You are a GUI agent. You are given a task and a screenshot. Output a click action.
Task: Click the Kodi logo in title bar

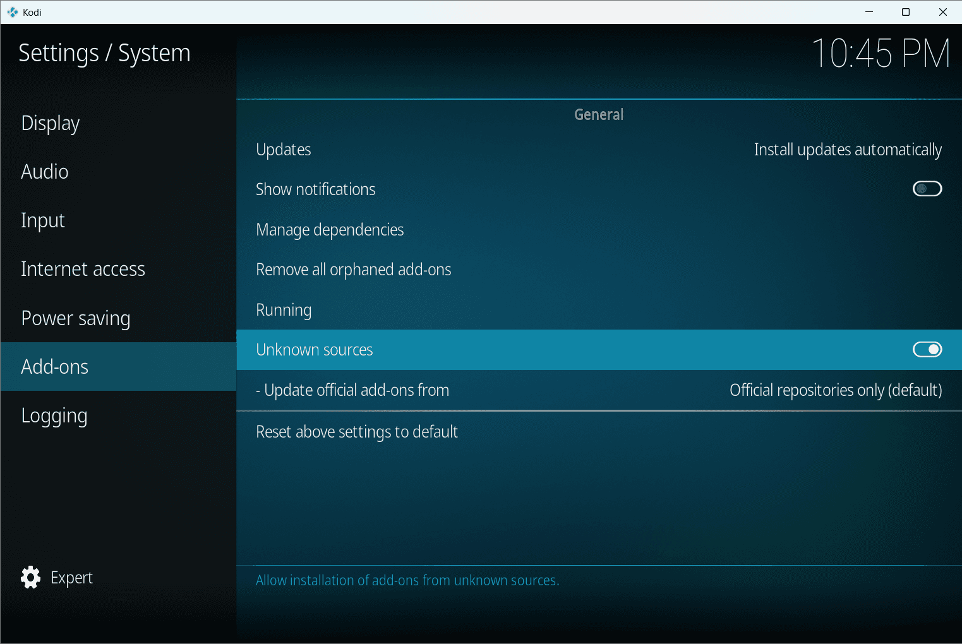click(x=12, y=12)
